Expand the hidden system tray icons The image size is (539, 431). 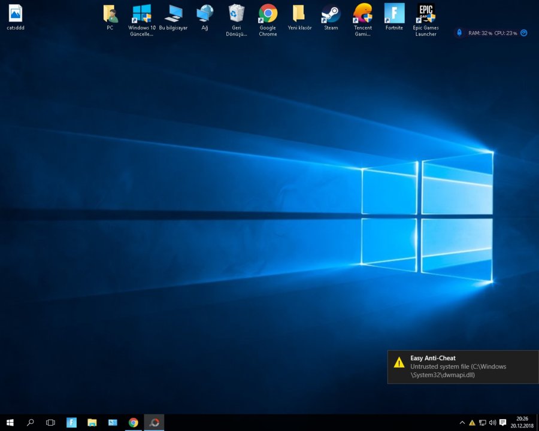462,423
